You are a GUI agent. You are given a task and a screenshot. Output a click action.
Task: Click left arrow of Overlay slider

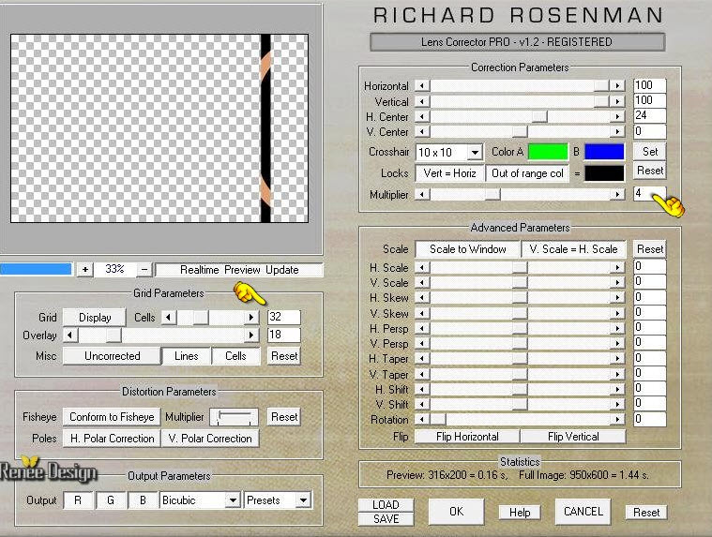[70, 336]
